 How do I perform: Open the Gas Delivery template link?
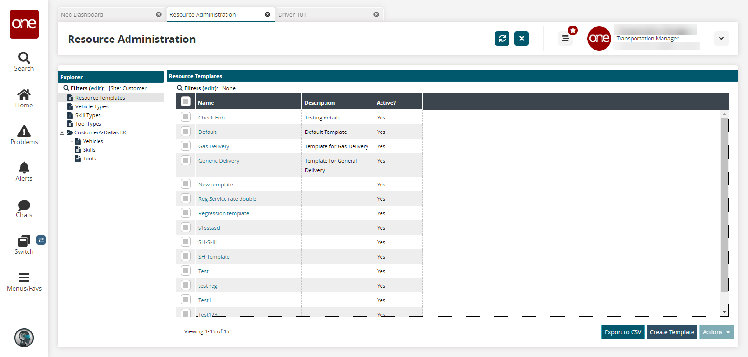point(214,146)
